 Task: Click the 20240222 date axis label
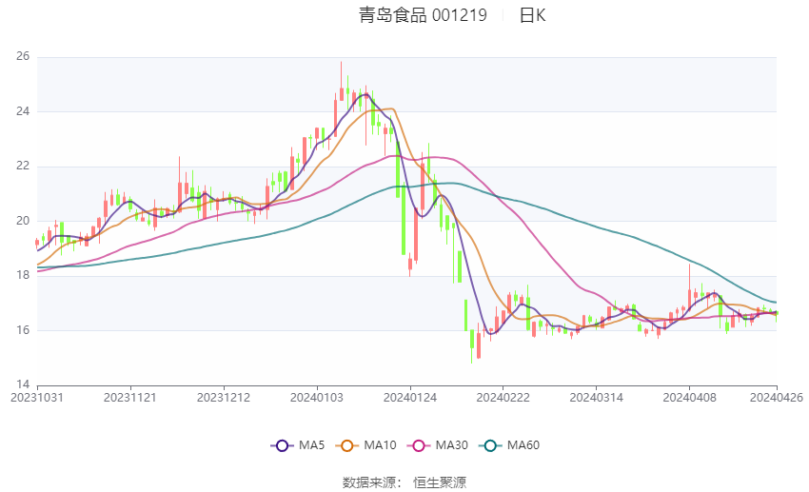(503, 397)
